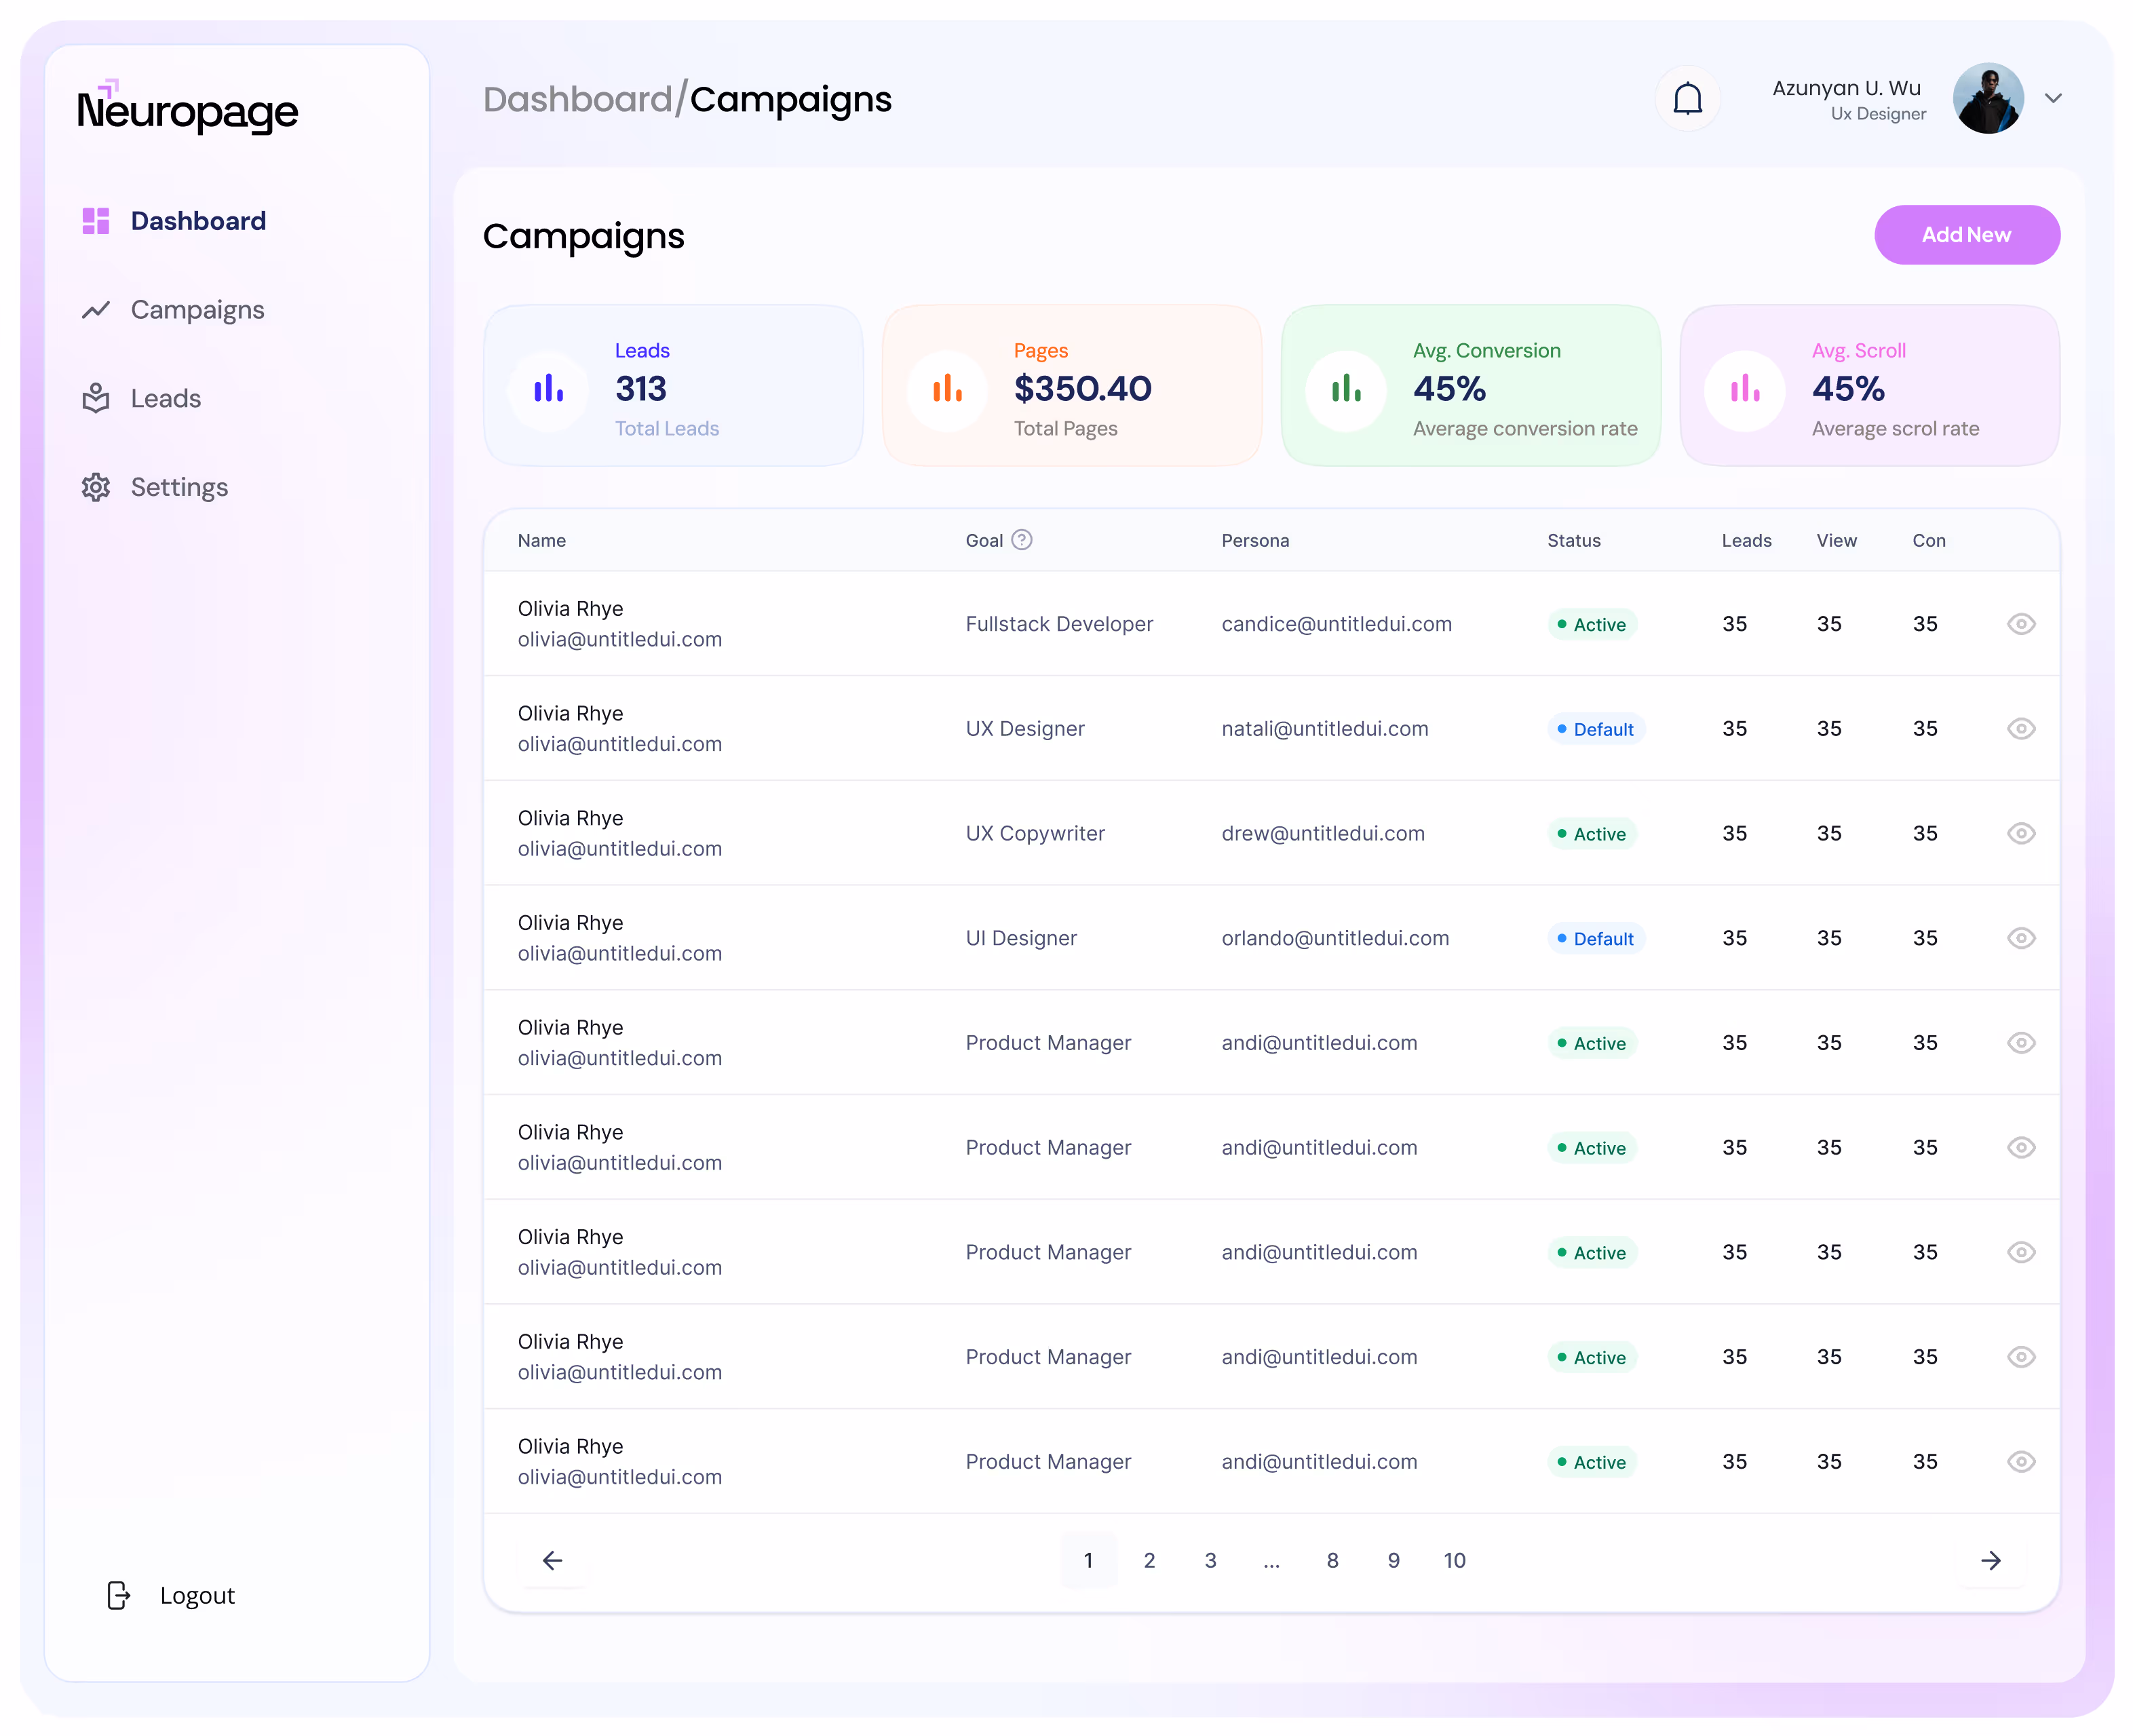This screenshot has height=1736, width=2133.
Task: Click the notification bell icon
Action: pos(1687,99)
